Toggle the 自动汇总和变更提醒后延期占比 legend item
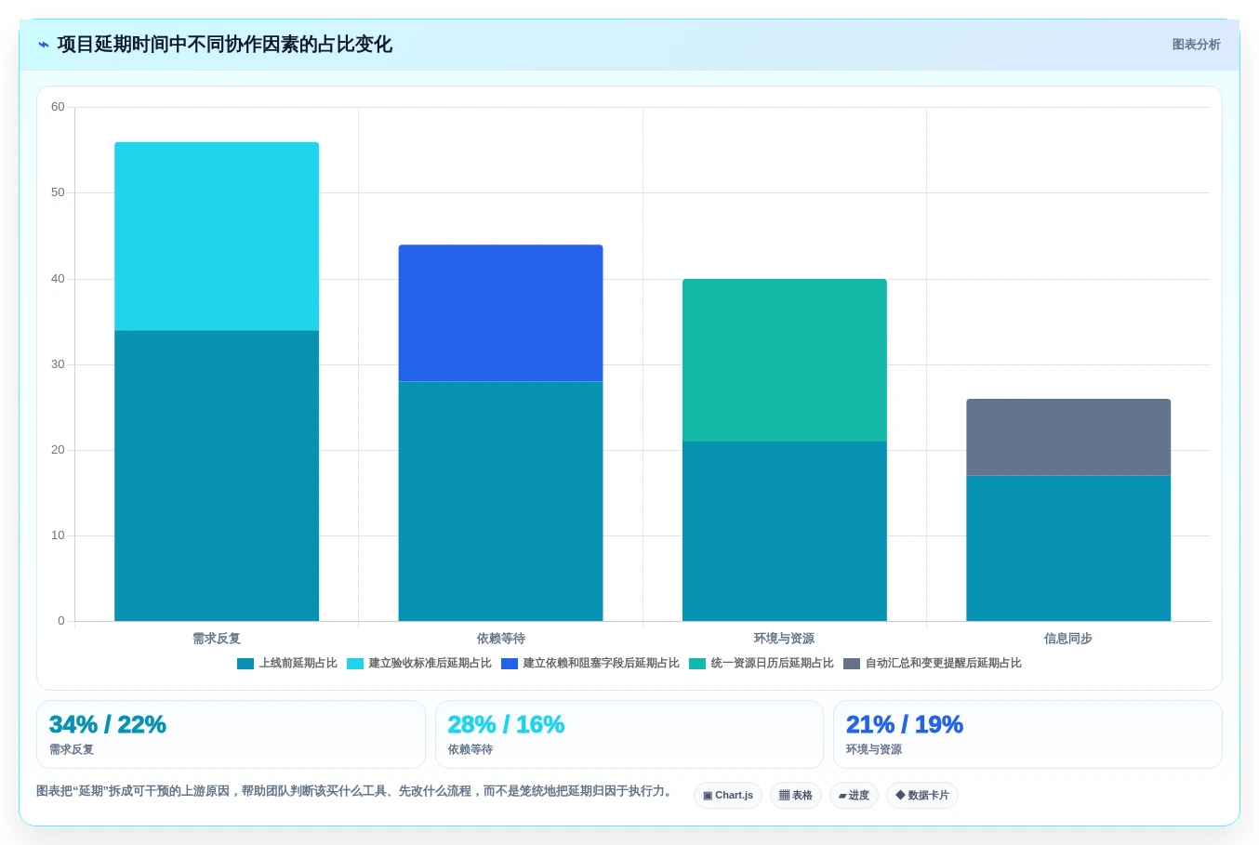 pyautogui.click(x=933, y=663)
